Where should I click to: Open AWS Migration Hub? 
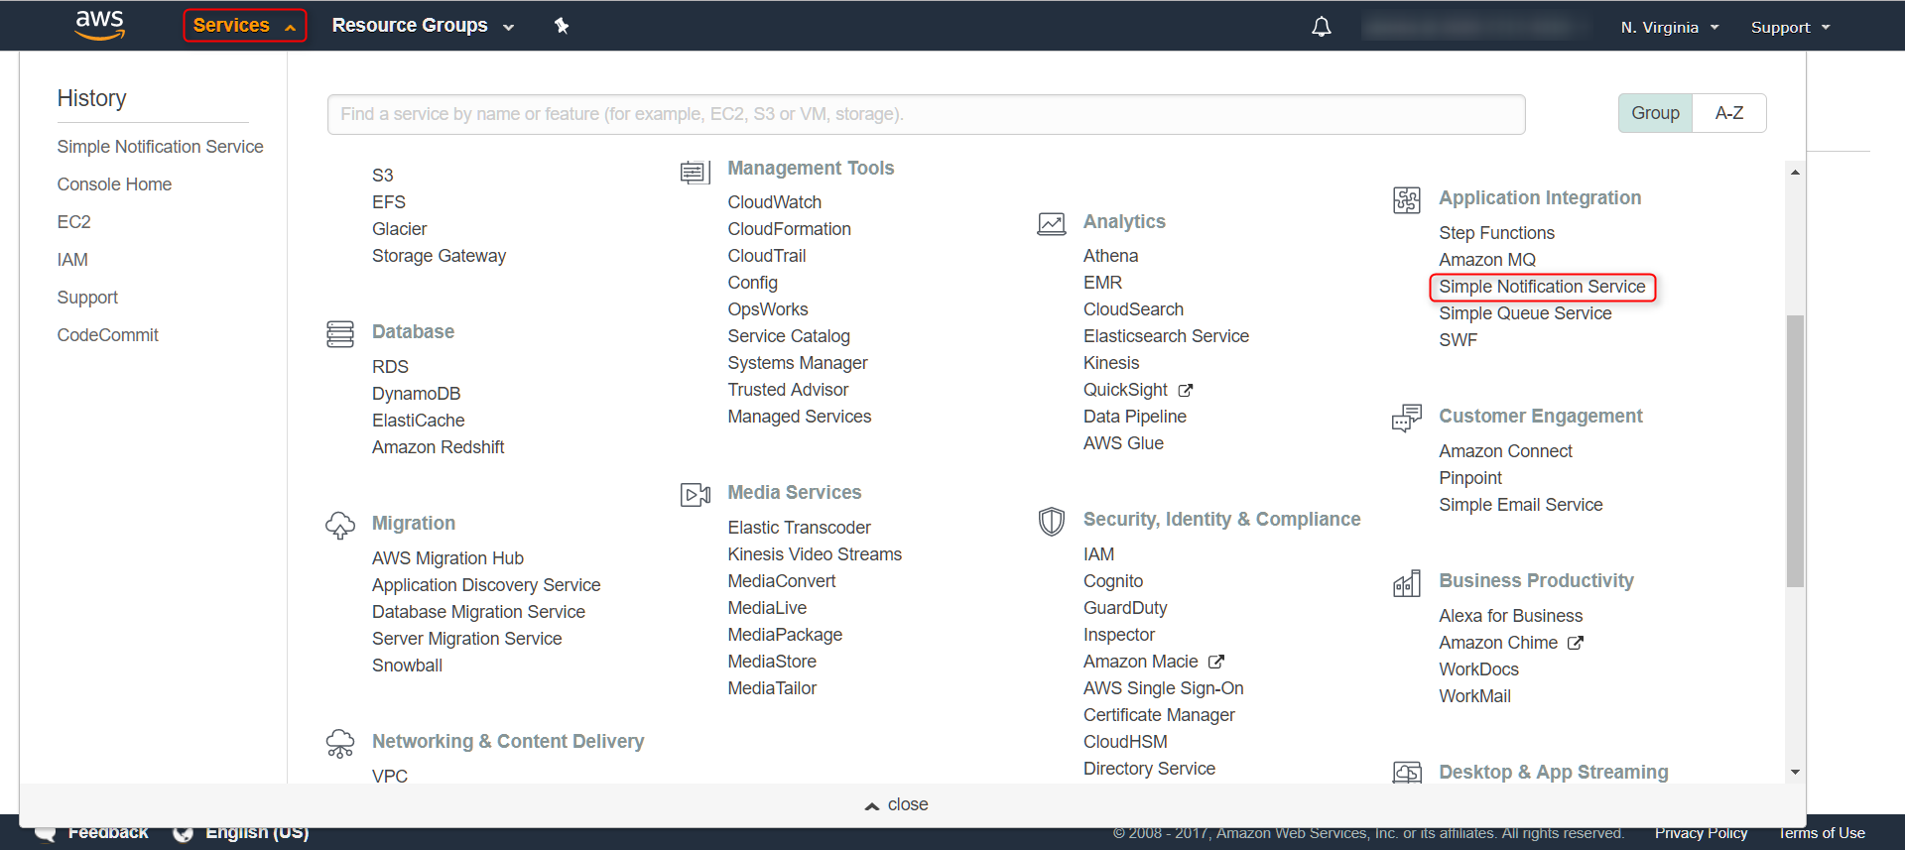(447, 558)
